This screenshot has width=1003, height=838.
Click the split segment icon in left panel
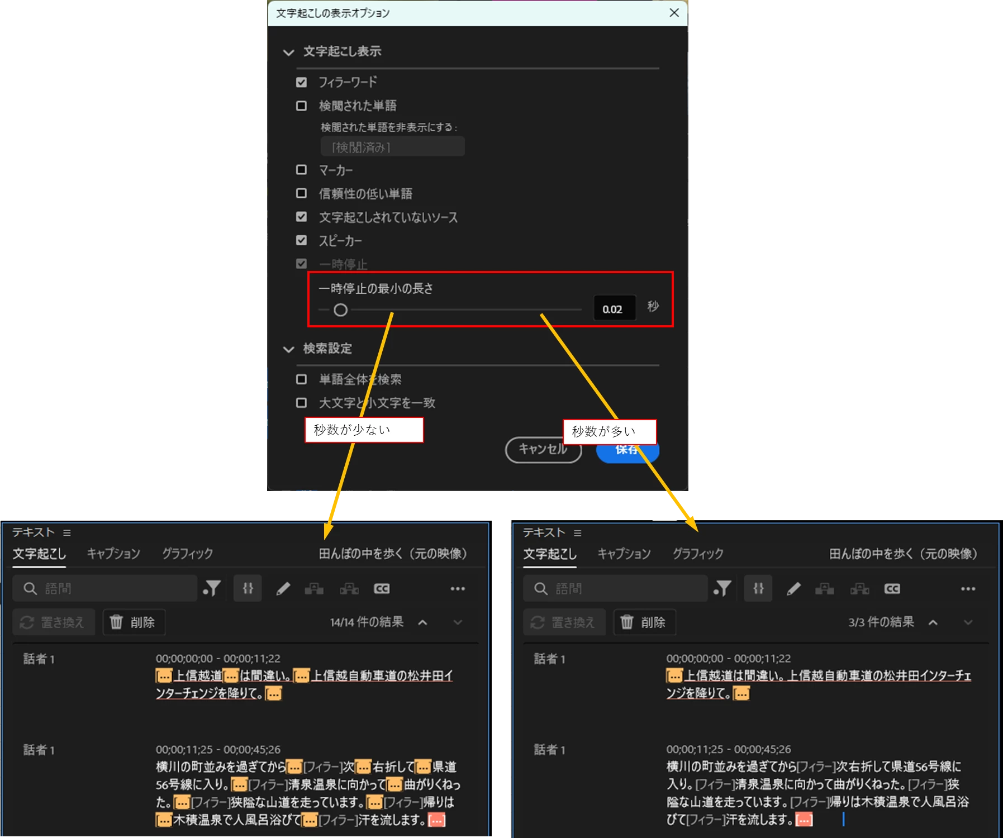349,589
